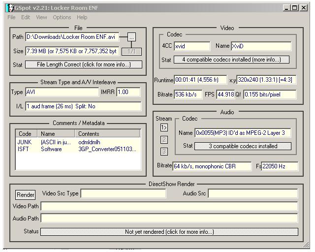Click audio Bitrate field 64 kb/s monophonic CBR
Image resolution: width=315 pixels, height=252 pixels.
point(212,166)
